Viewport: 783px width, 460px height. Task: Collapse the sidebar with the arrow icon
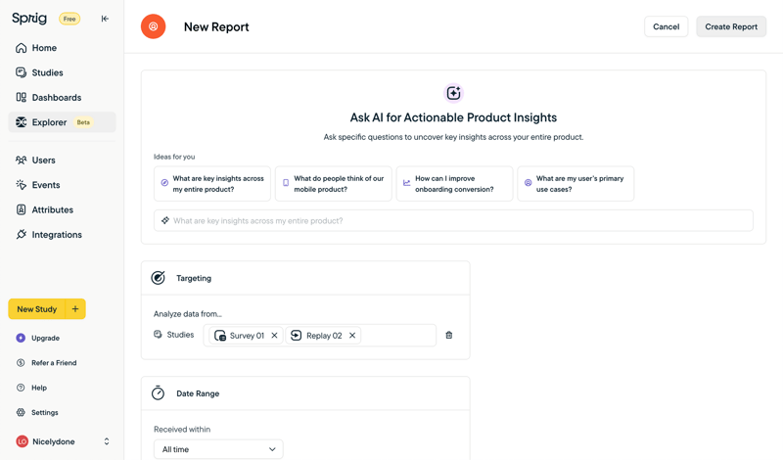105,19
